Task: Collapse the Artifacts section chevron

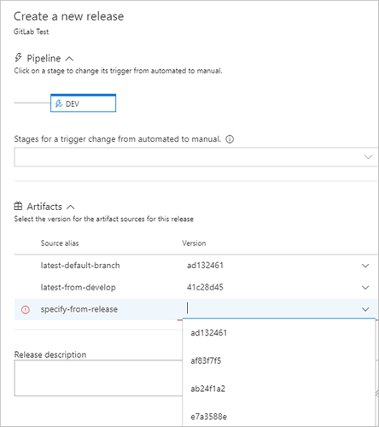Action: pos(71,207)
